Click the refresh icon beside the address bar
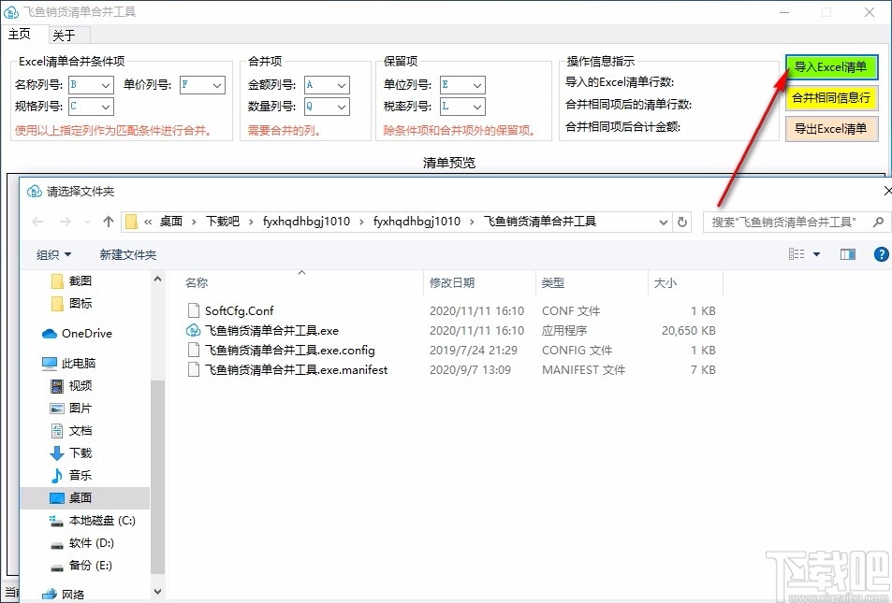Image resolution: width=892 pixels, height=603 pixels. tap(680, 222)
